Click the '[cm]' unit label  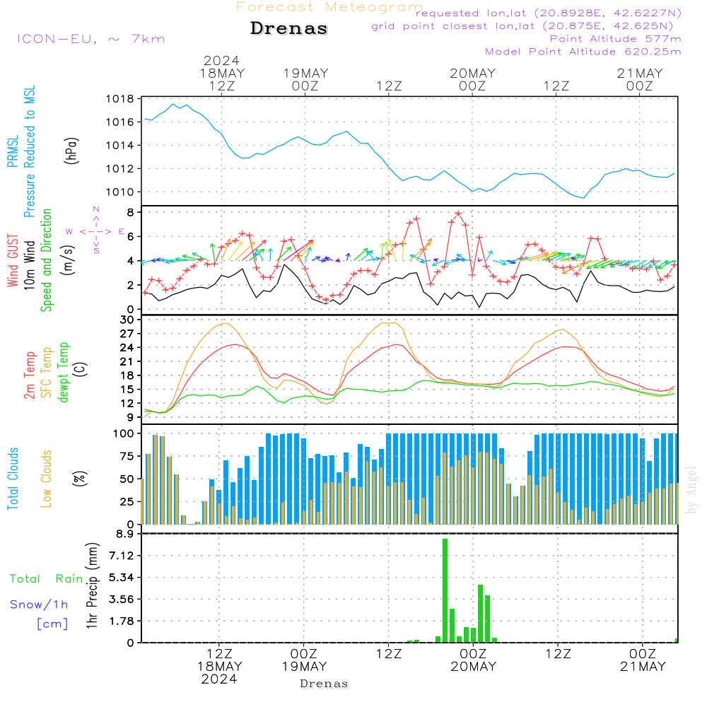click(x=52, y=624)
